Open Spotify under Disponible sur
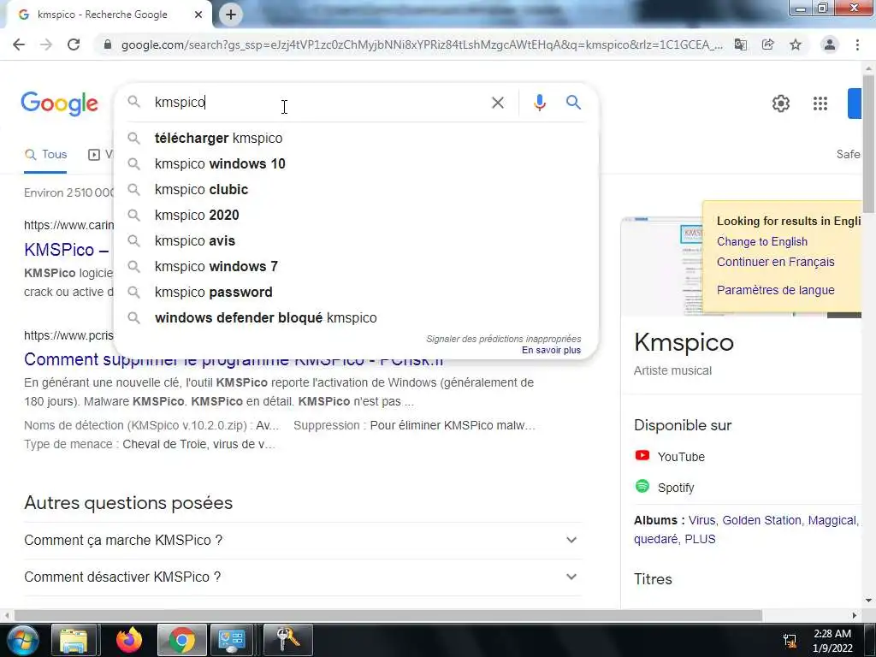 pyautogui.click(x=676, y=488)
